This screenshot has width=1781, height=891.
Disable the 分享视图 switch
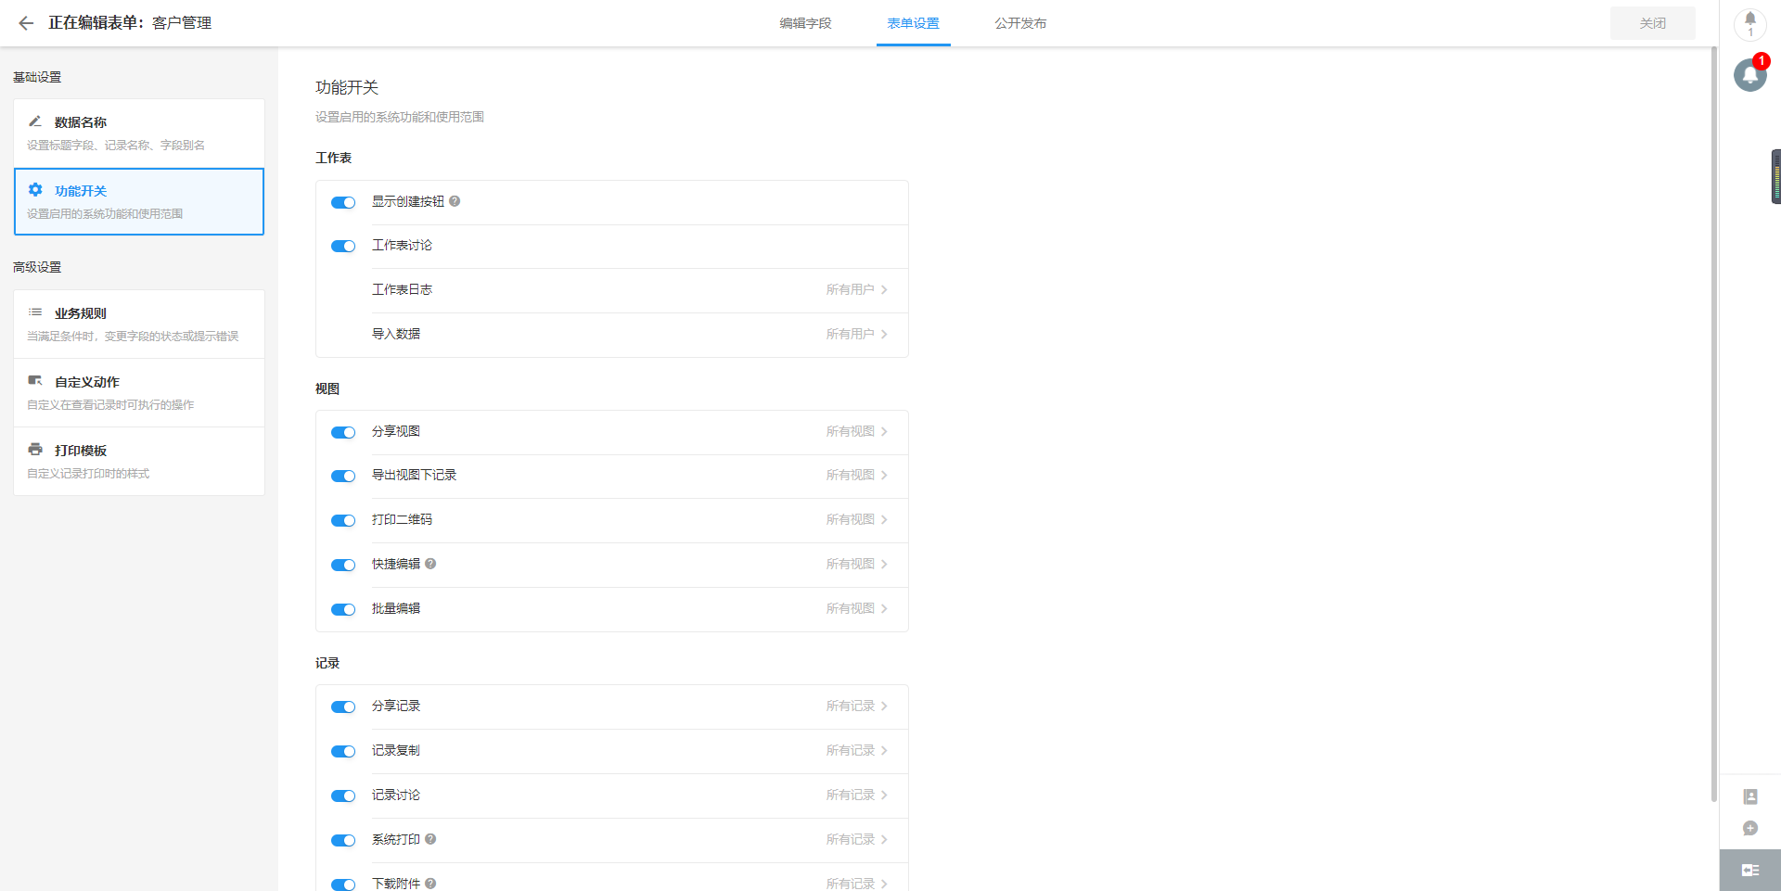pos(343,432)
